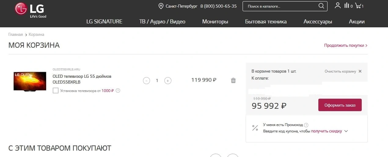This screenshot has height=157, width=388.
Task: Increase TV quantity with plus button
Action: click(x=168, y=80)
